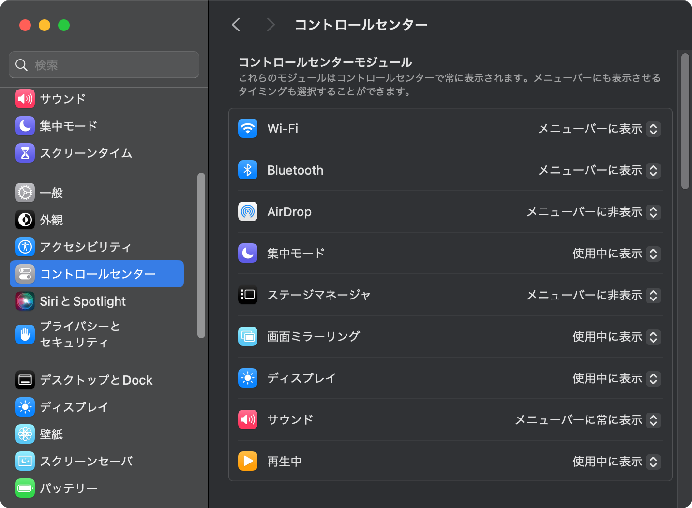Click the back navigation arrow
692x508 pixels.
[x=236, y=24]
